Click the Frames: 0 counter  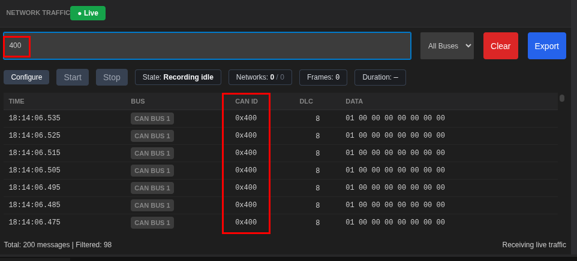tap(323, 77)
